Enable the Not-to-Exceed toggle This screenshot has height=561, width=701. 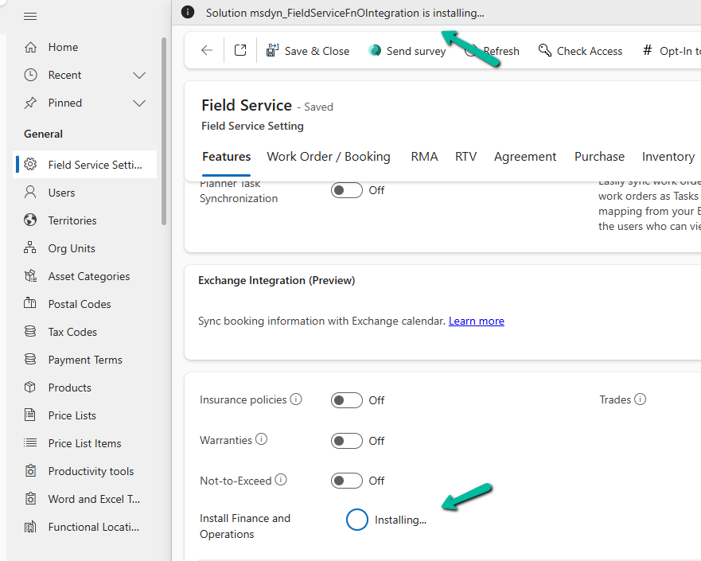click(x=347, y=481)
